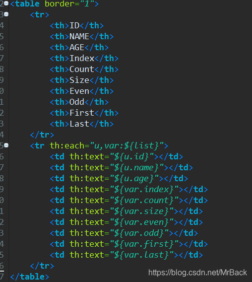Click the <th>Size</th> line
Image resolution: width=252 pixels, height=282 pixels.
82,80
